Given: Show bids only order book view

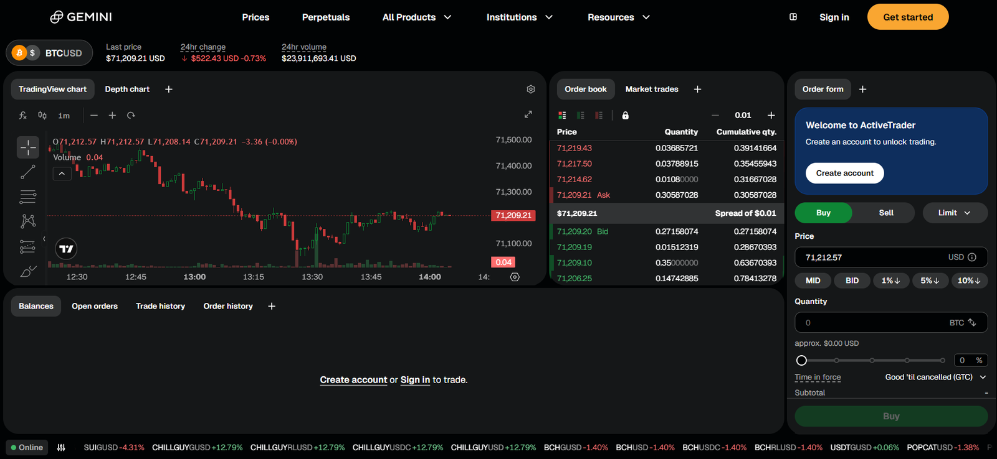Looking at the screenshot, I should 581,116.
